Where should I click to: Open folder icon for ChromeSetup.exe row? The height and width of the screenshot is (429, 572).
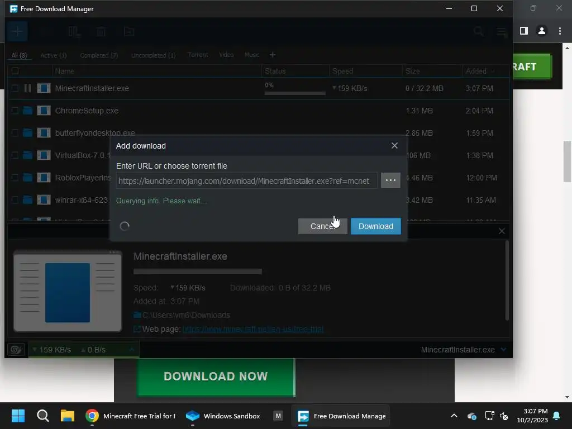coord(27,111)
